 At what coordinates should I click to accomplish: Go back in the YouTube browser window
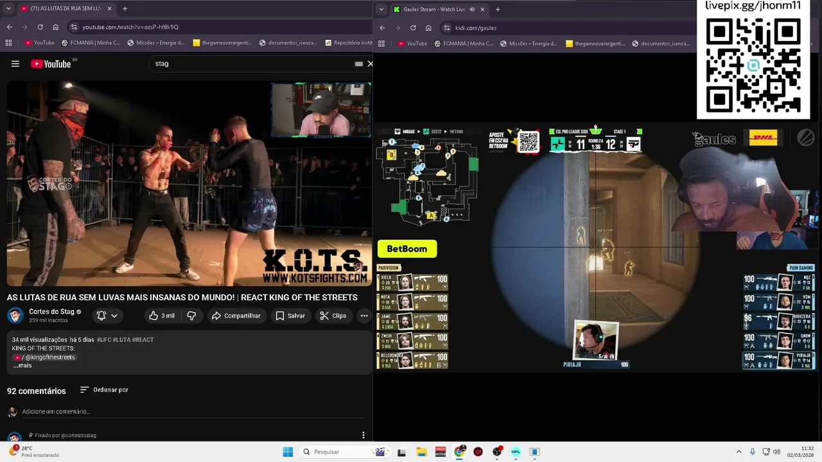9,27
